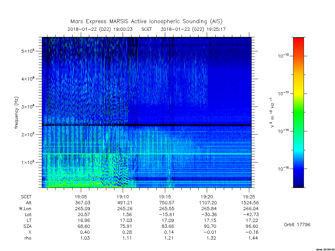Click the 'W.Lon' row label

point(25,209)
